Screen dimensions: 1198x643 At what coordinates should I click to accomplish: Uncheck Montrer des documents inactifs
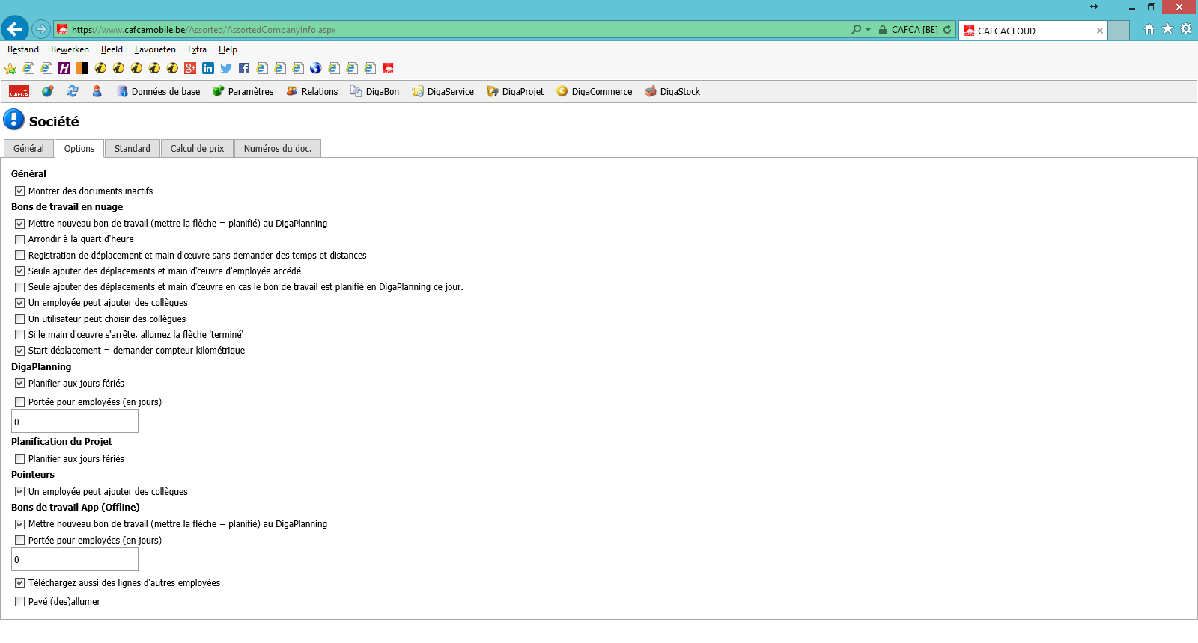20,191
